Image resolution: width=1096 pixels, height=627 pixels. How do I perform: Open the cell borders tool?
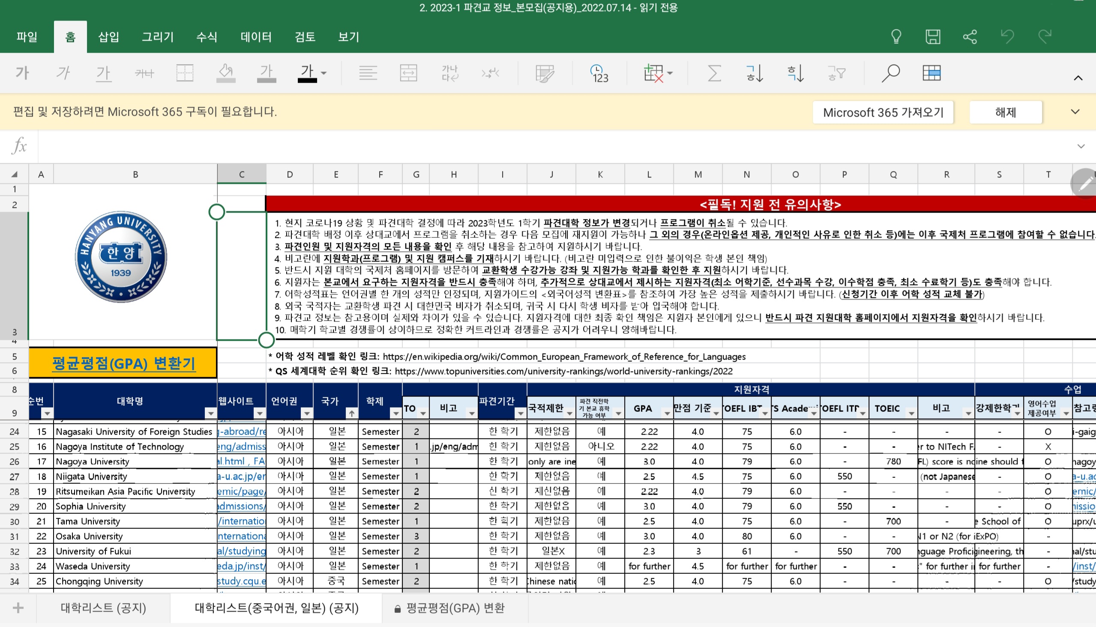click(x=185, y=73)
